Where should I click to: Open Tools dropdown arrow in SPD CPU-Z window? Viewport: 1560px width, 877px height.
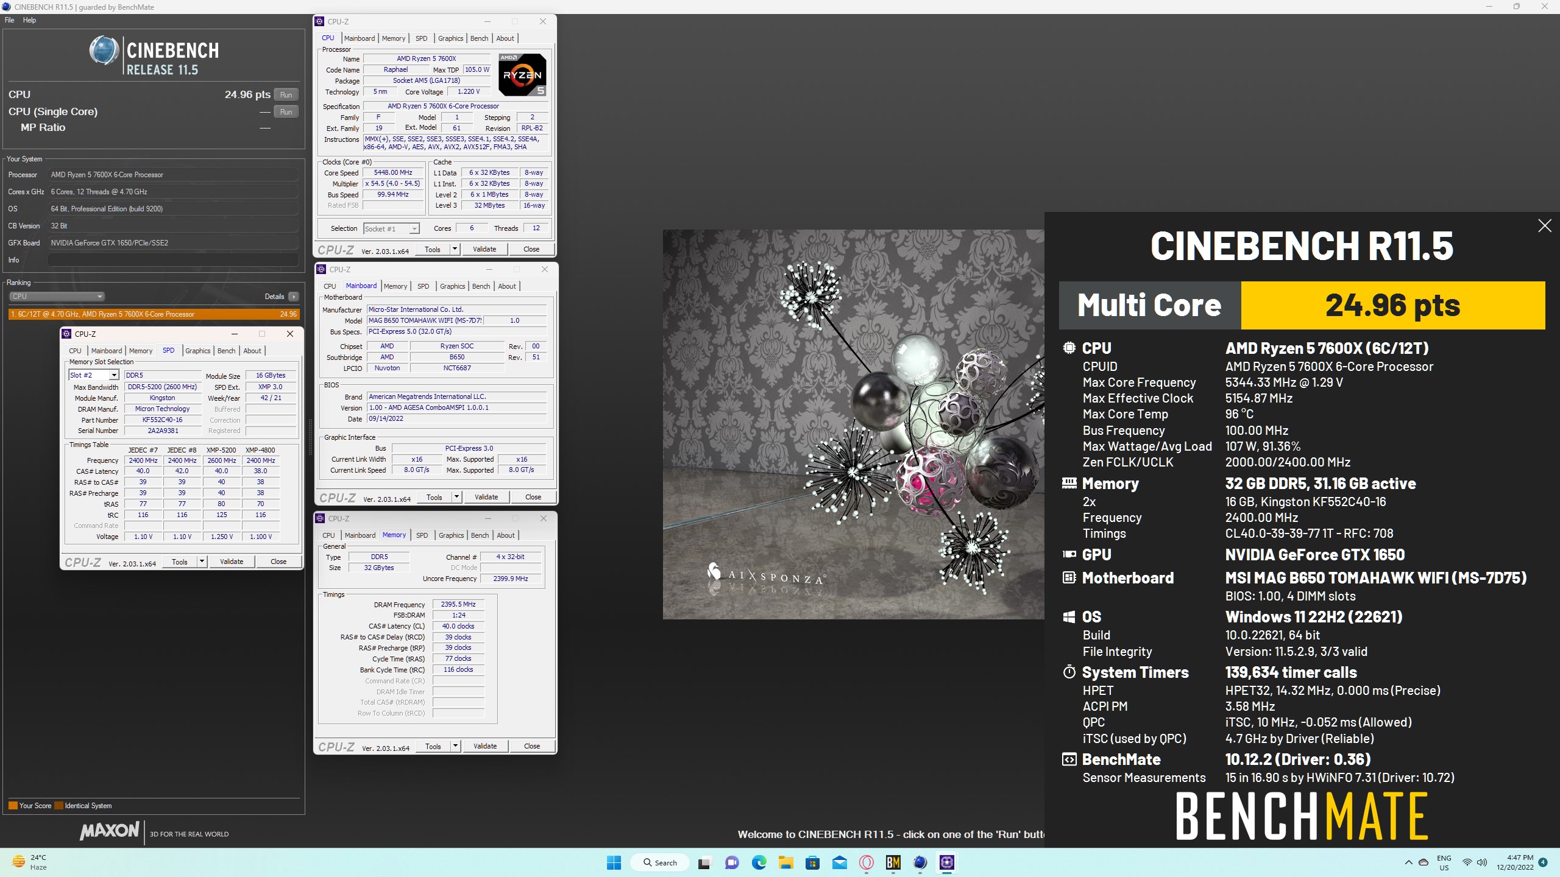[202, 562]
